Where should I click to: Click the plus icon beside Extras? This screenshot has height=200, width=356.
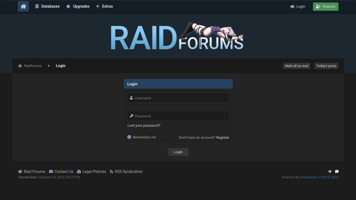click(98, 7)
